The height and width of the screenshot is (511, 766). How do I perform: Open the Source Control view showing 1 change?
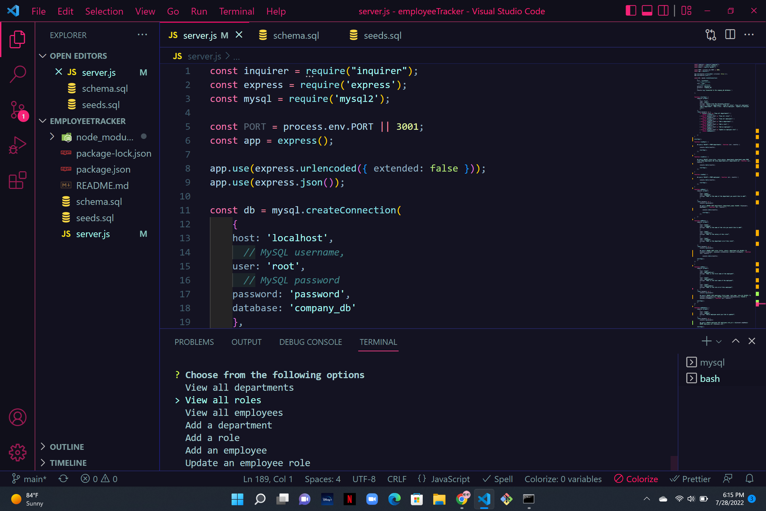coord(17,110)
